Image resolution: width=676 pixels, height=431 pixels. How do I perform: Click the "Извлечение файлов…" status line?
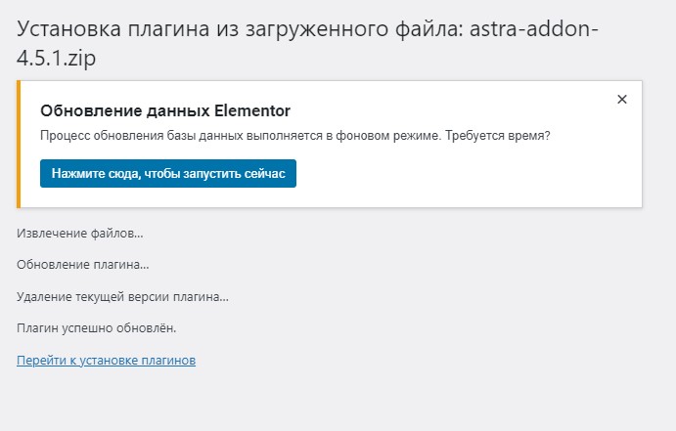[x=80, y=234]
